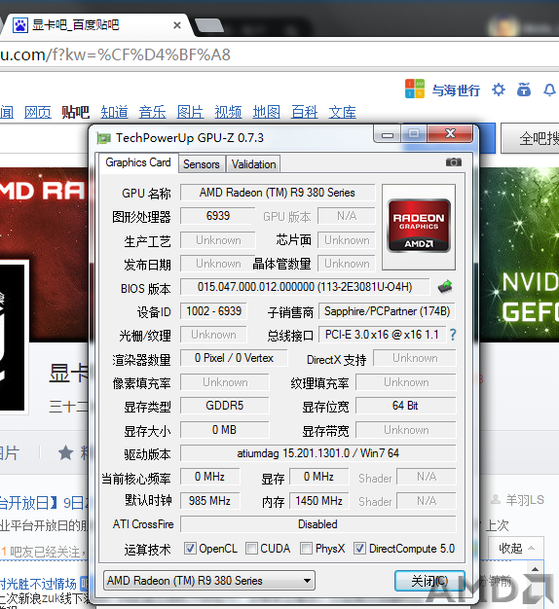The height and width of the screenshot is (609, 559).
Task: Collapse the 收起 panel on the page
Action: [x=516, y=549]
